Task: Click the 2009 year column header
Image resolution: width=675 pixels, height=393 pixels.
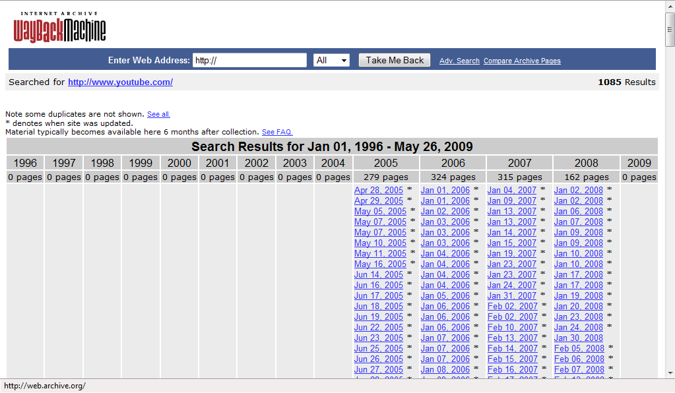Action: [639, 163]
